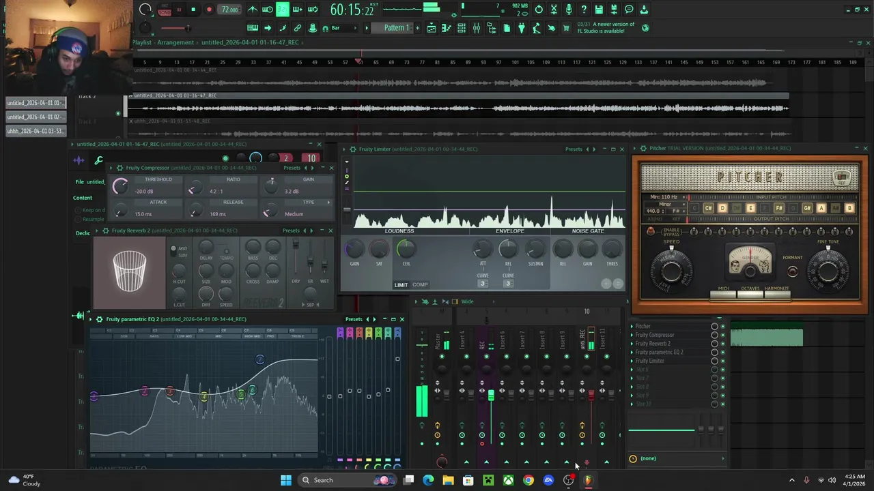Switch Fruity Limiter to LIMIT tab
This screenshot has width=874, height=491.
tap(401, 285)
